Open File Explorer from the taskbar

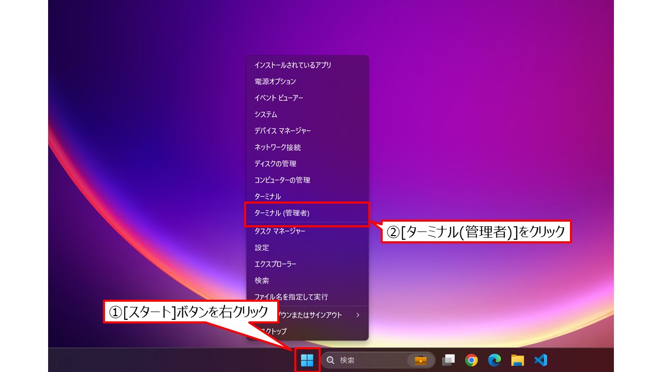point(517,360)
